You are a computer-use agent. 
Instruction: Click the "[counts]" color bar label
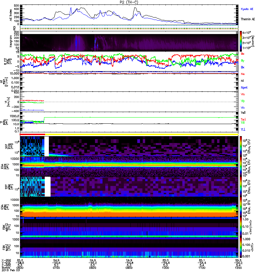pyautogui.click(x=252, y=41)
